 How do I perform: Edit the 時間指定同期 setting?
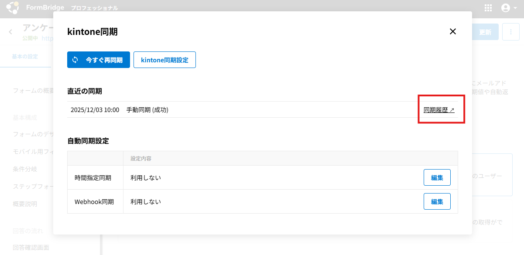click(x=437, y=177)
